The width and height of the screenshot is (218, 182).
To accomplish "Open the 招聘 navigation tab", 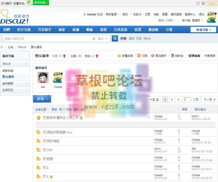I will coord(7,30).
